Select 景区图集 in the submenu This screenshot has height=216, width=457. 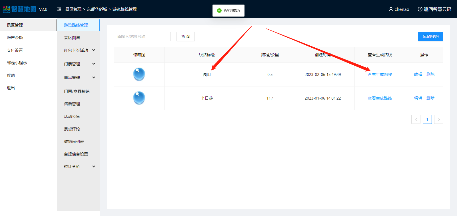coord(72,38)
